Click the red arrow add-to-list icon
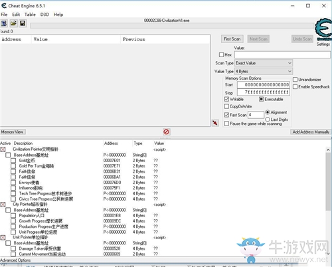Viewport: 332px width, 267px height. click(x=215, y=123)
